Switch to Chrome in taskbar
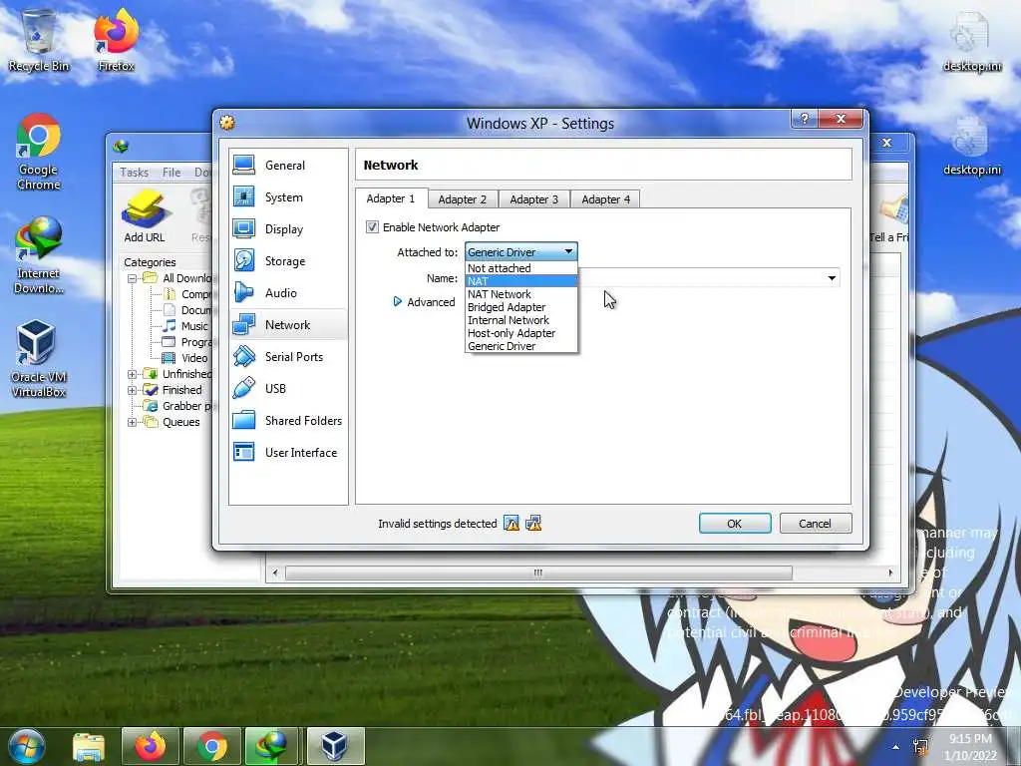Viewport: 1021px width, 766px height. point(212,746)
